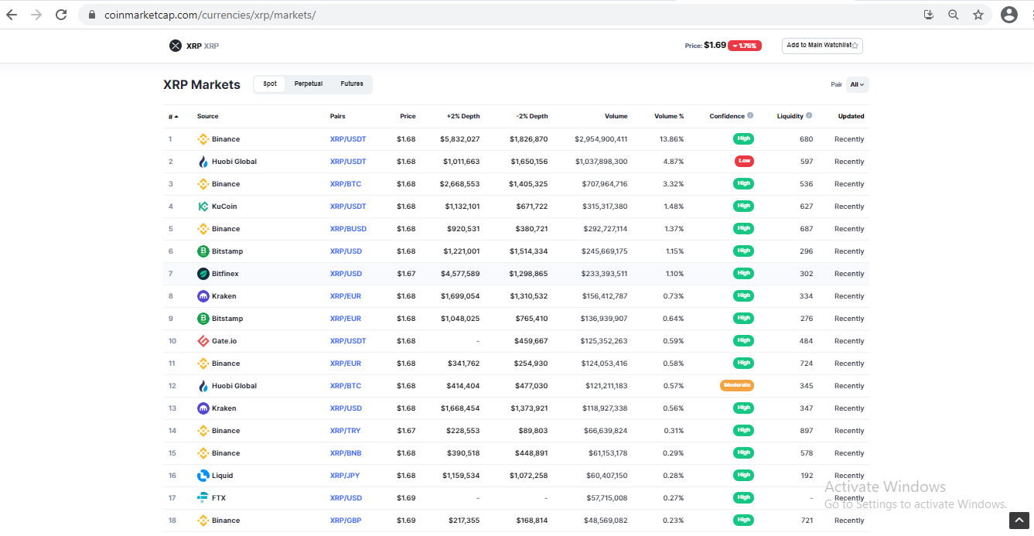This screenshot has width=1034, height=536.
Task: Select the Spot tab
Action: [x=270, y=84]
